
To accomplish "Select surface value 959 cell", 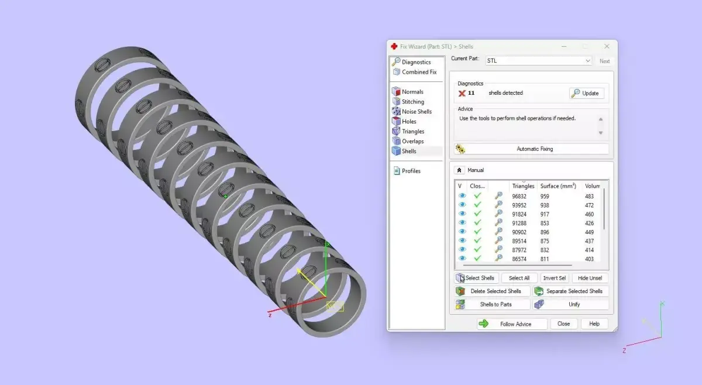I will click(x=545, y=196).
